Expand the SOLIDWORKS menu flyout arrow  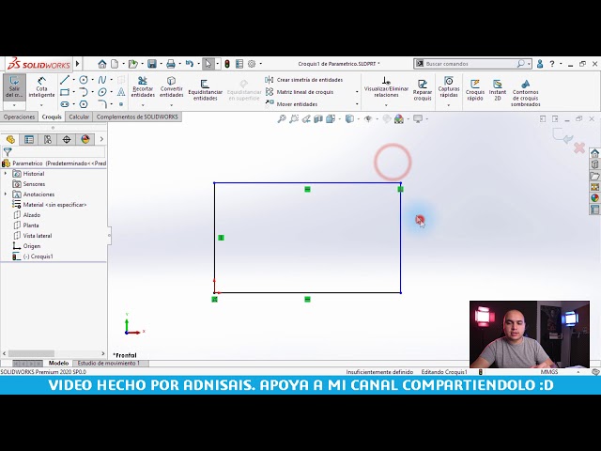77,64
